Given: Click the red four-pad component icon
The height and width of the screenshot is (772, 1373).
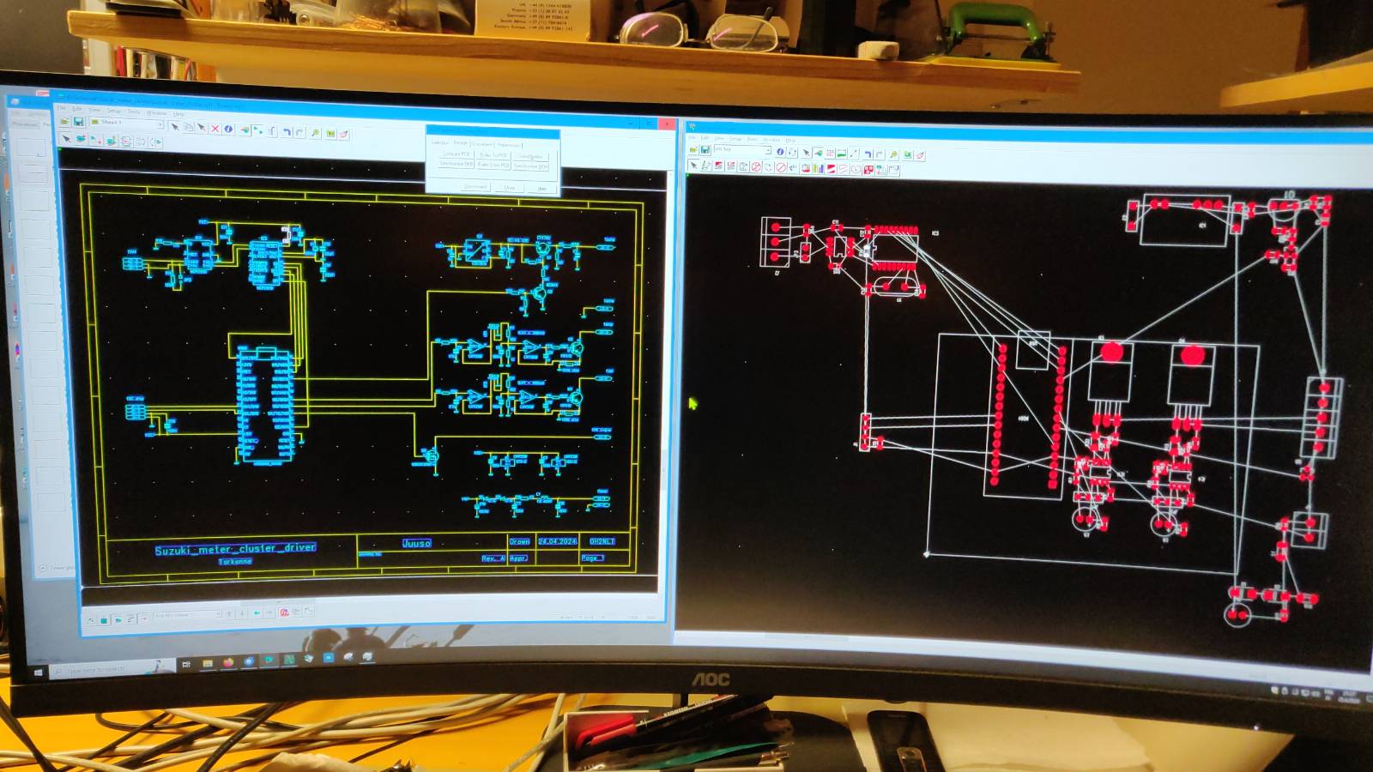Looking at the screenshot, I should point(868,170).
